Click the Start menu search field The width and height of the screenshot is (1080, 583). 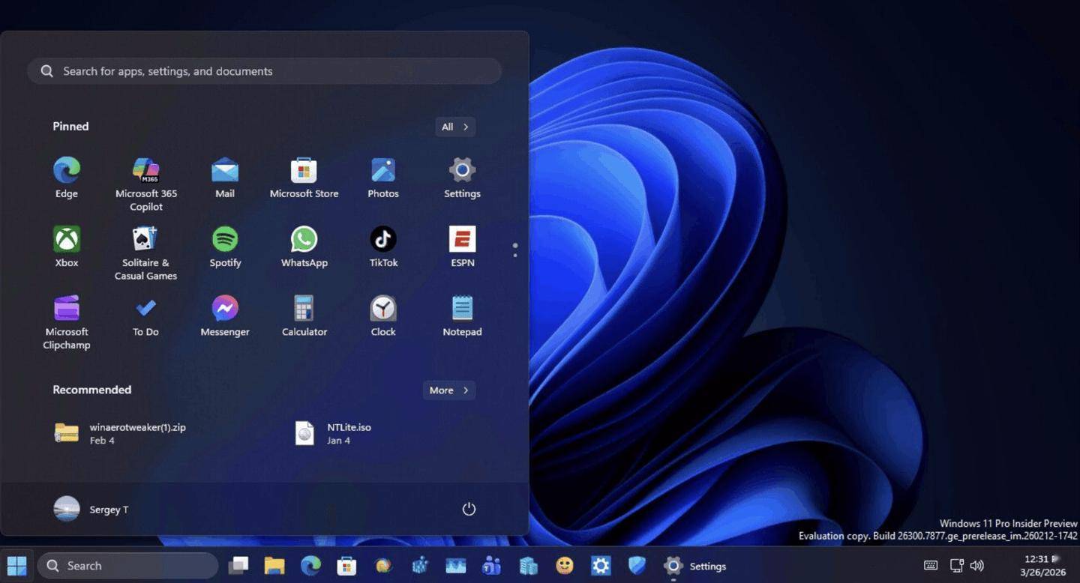pos(264,71)
